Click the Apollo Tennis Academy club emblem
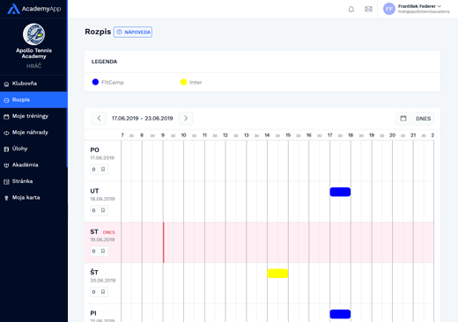The height and width of the screenshot is (322, 458). coord(33,34)
